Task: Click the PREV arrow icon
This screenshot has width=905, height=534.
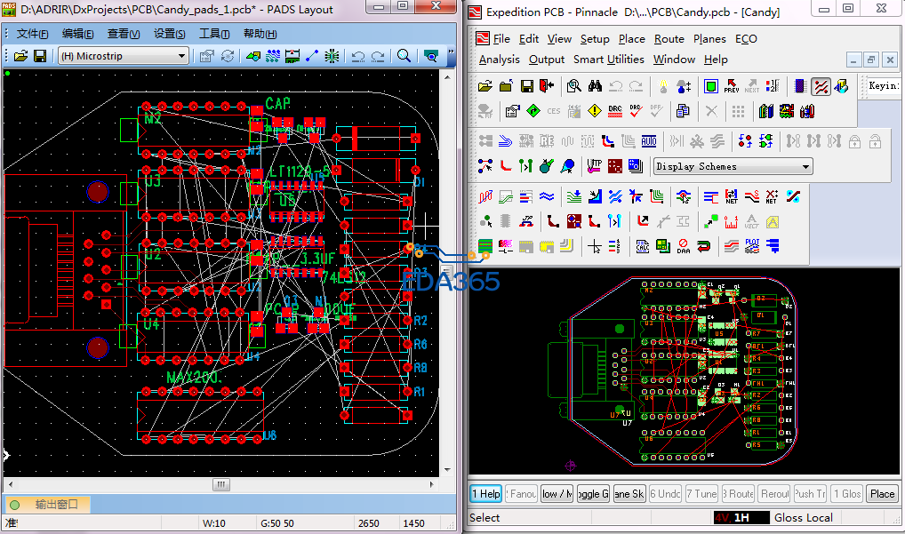Action: (x=731, y=86)
